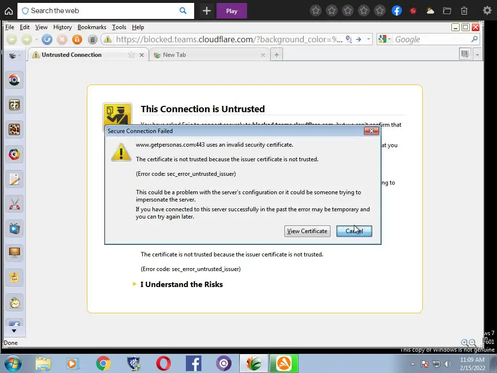Click the purple Play button
This screenshot has height=373, width=497.
tap(232, 11)
